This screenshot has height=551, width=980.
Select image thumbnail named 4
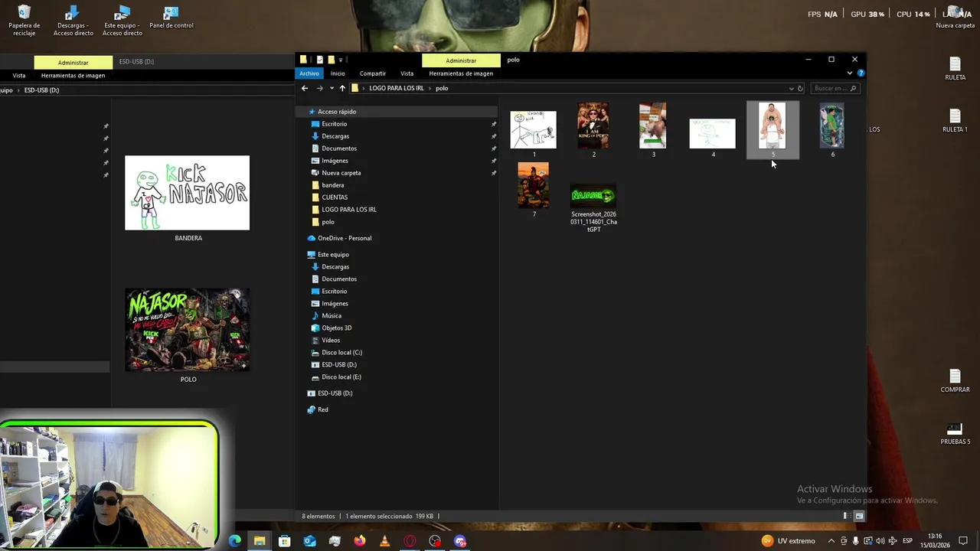[x=713, y=134]
